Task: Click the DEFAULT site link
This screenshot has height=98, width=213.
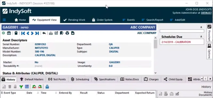Action: coord(206,13)
